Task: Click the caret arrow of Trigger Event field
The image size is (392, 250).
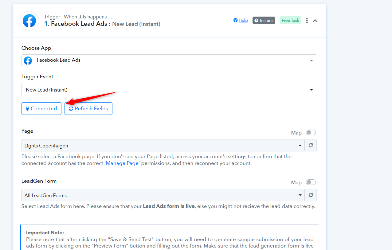Action: (312, 90)
